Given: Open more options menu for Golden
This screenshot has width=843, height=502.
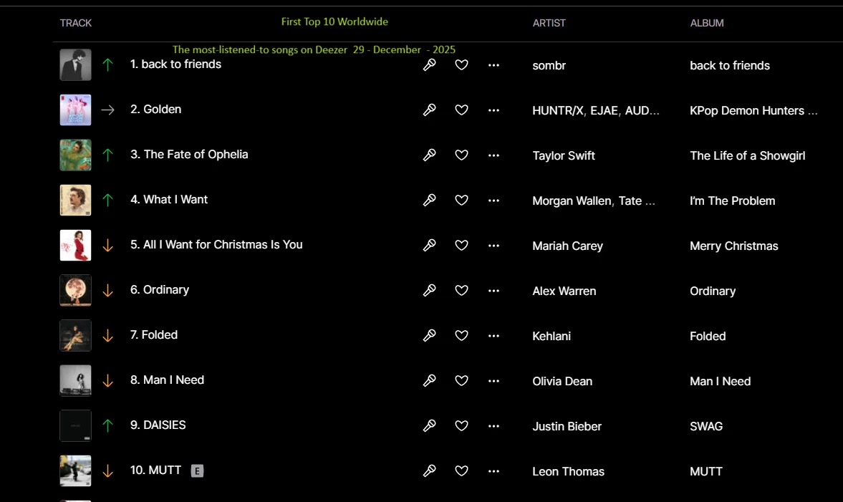Looking at the screenshot, I should [493, 110].
